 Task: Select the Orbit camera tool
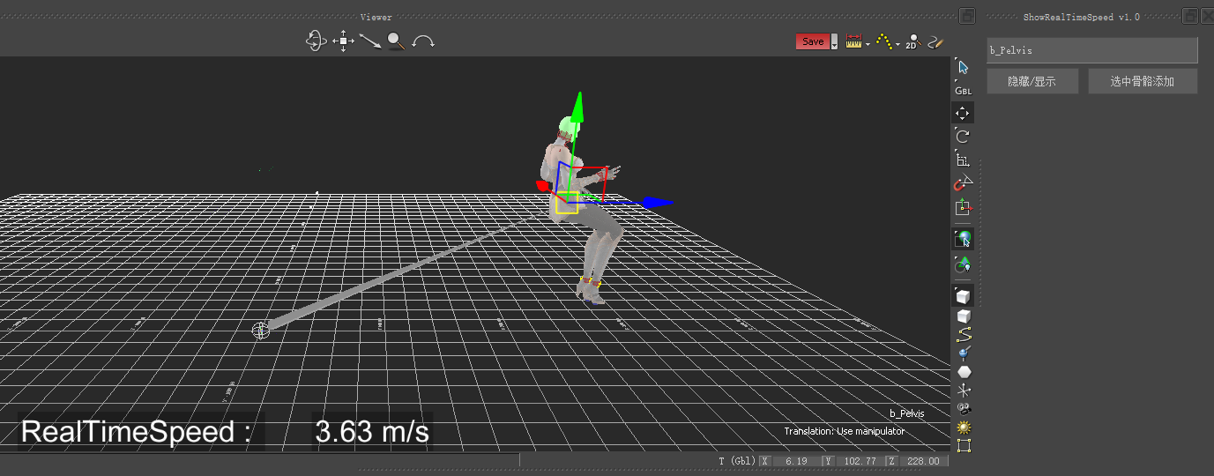317,41
